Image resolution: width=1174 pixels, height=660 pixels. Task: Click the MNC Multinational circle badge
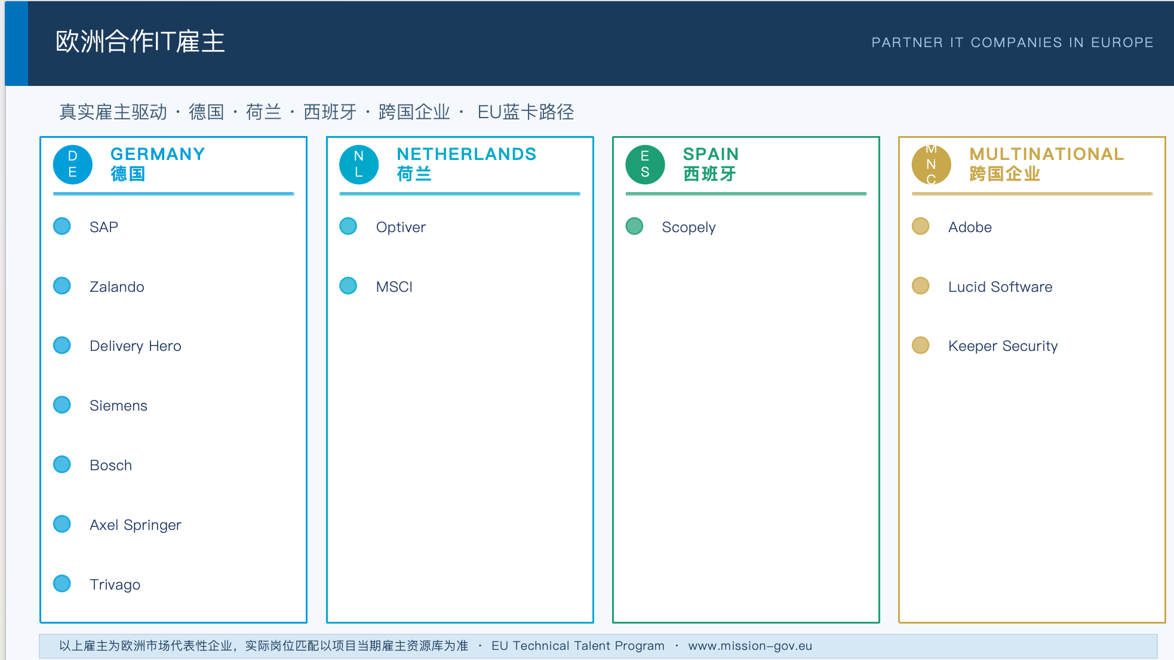pyautogui.click(x=931, y=165)
